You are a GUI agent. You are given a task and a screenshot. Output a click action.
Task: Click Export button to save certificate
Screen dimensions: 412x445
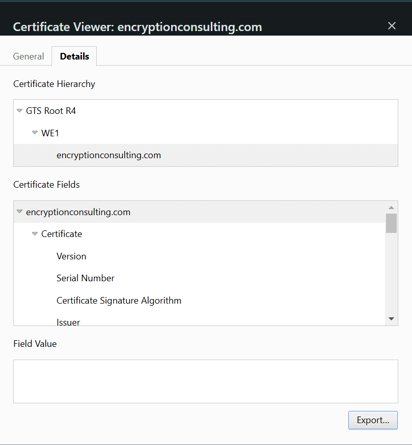click(373, 420)
